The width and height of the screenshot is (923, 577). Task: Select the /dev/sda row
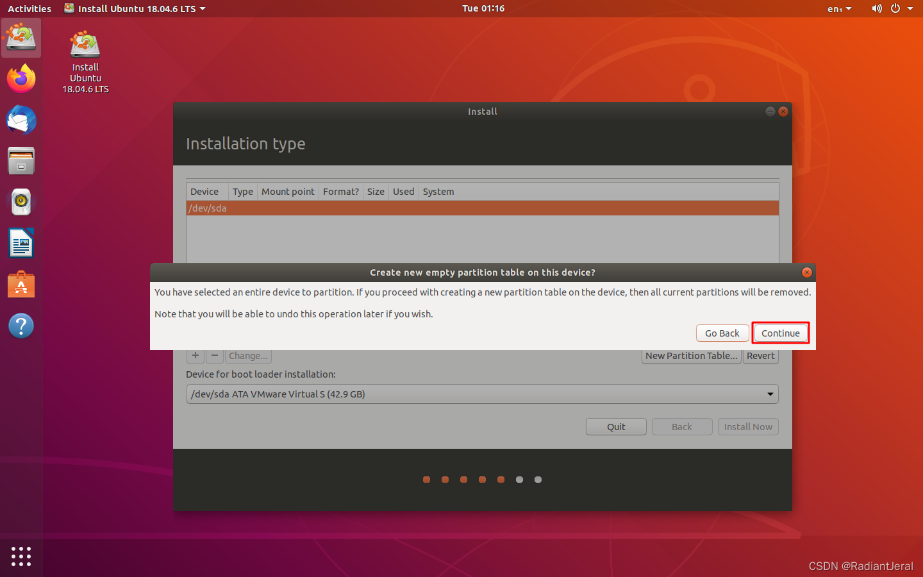(x=483, y=208)
